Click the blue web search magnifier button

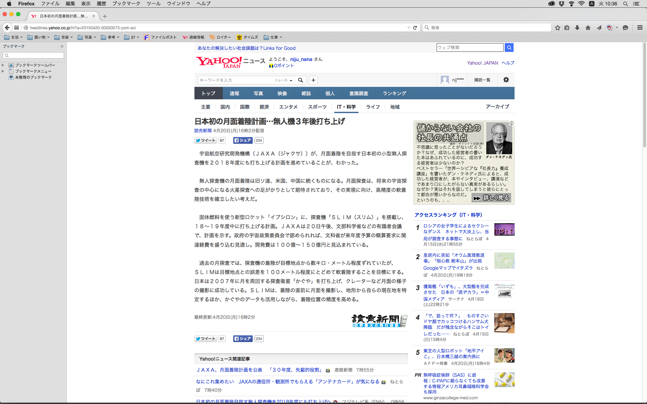pyautogui.click(x=509, y=47)
